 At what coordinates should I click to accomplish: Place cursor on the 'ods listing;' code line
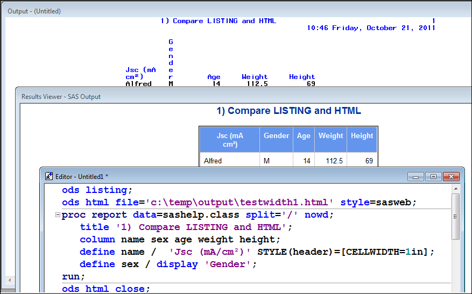97,190
